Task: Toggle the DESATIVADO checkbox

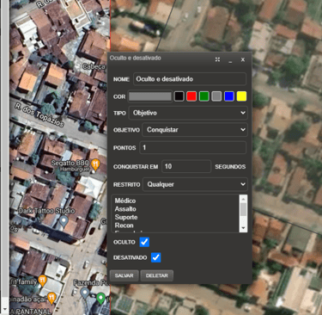Action: click(x=156, y=257)
